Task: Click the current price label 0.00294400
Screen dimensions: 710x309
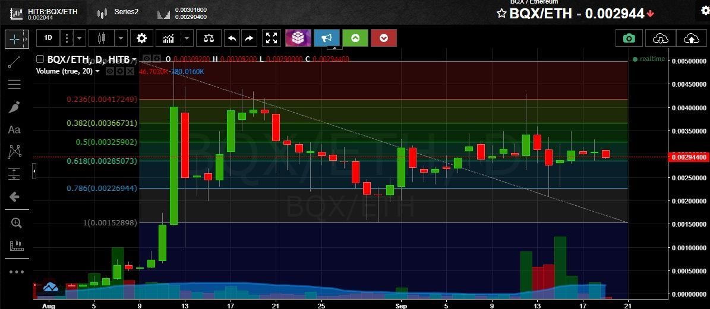Action: pos(688,157)
